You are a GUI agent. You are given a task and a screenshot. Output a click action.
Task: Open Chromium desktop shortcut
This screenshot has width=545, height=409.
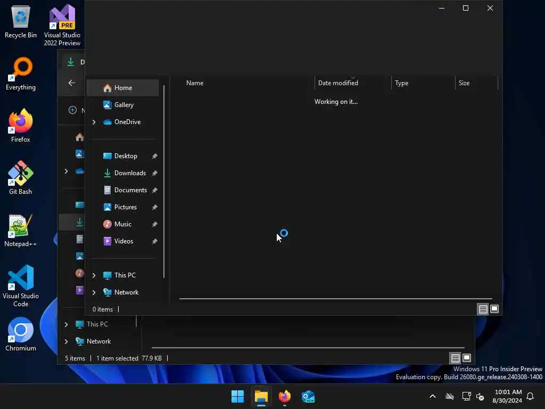[x=21, y=334]
